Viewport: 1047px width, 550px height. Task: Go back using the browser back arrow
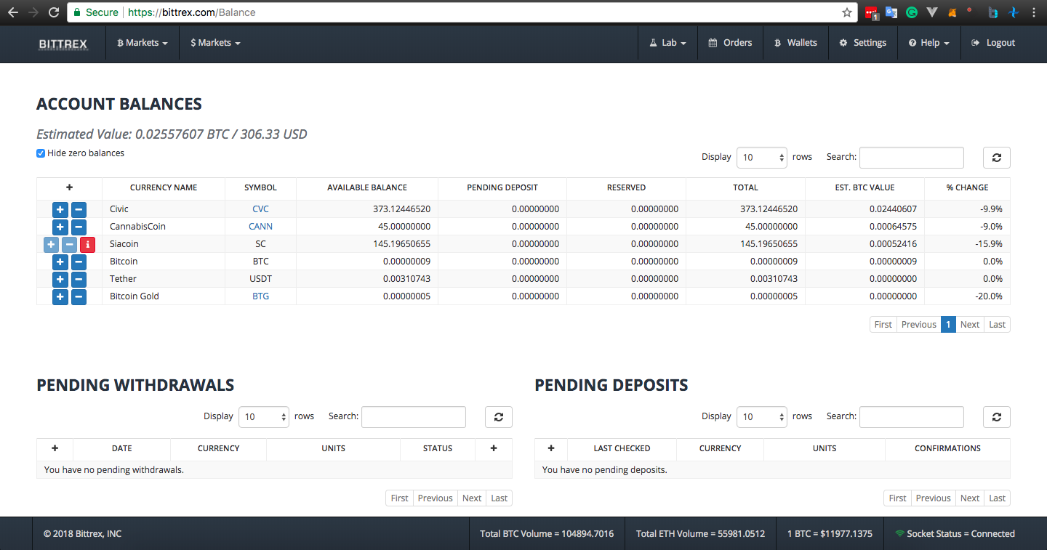(12, 12)
